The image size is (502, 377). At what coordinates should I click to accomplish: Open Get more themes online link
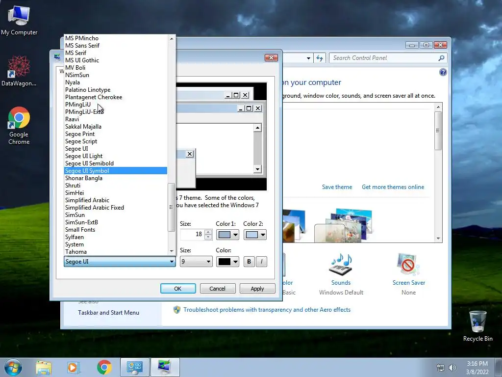tap(393, 187)
